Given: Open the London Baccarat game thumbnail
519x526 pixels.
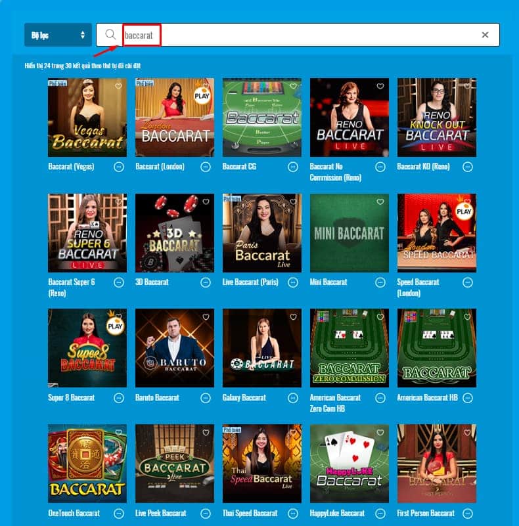Looking at the screenshot, I should coord(175,118).
